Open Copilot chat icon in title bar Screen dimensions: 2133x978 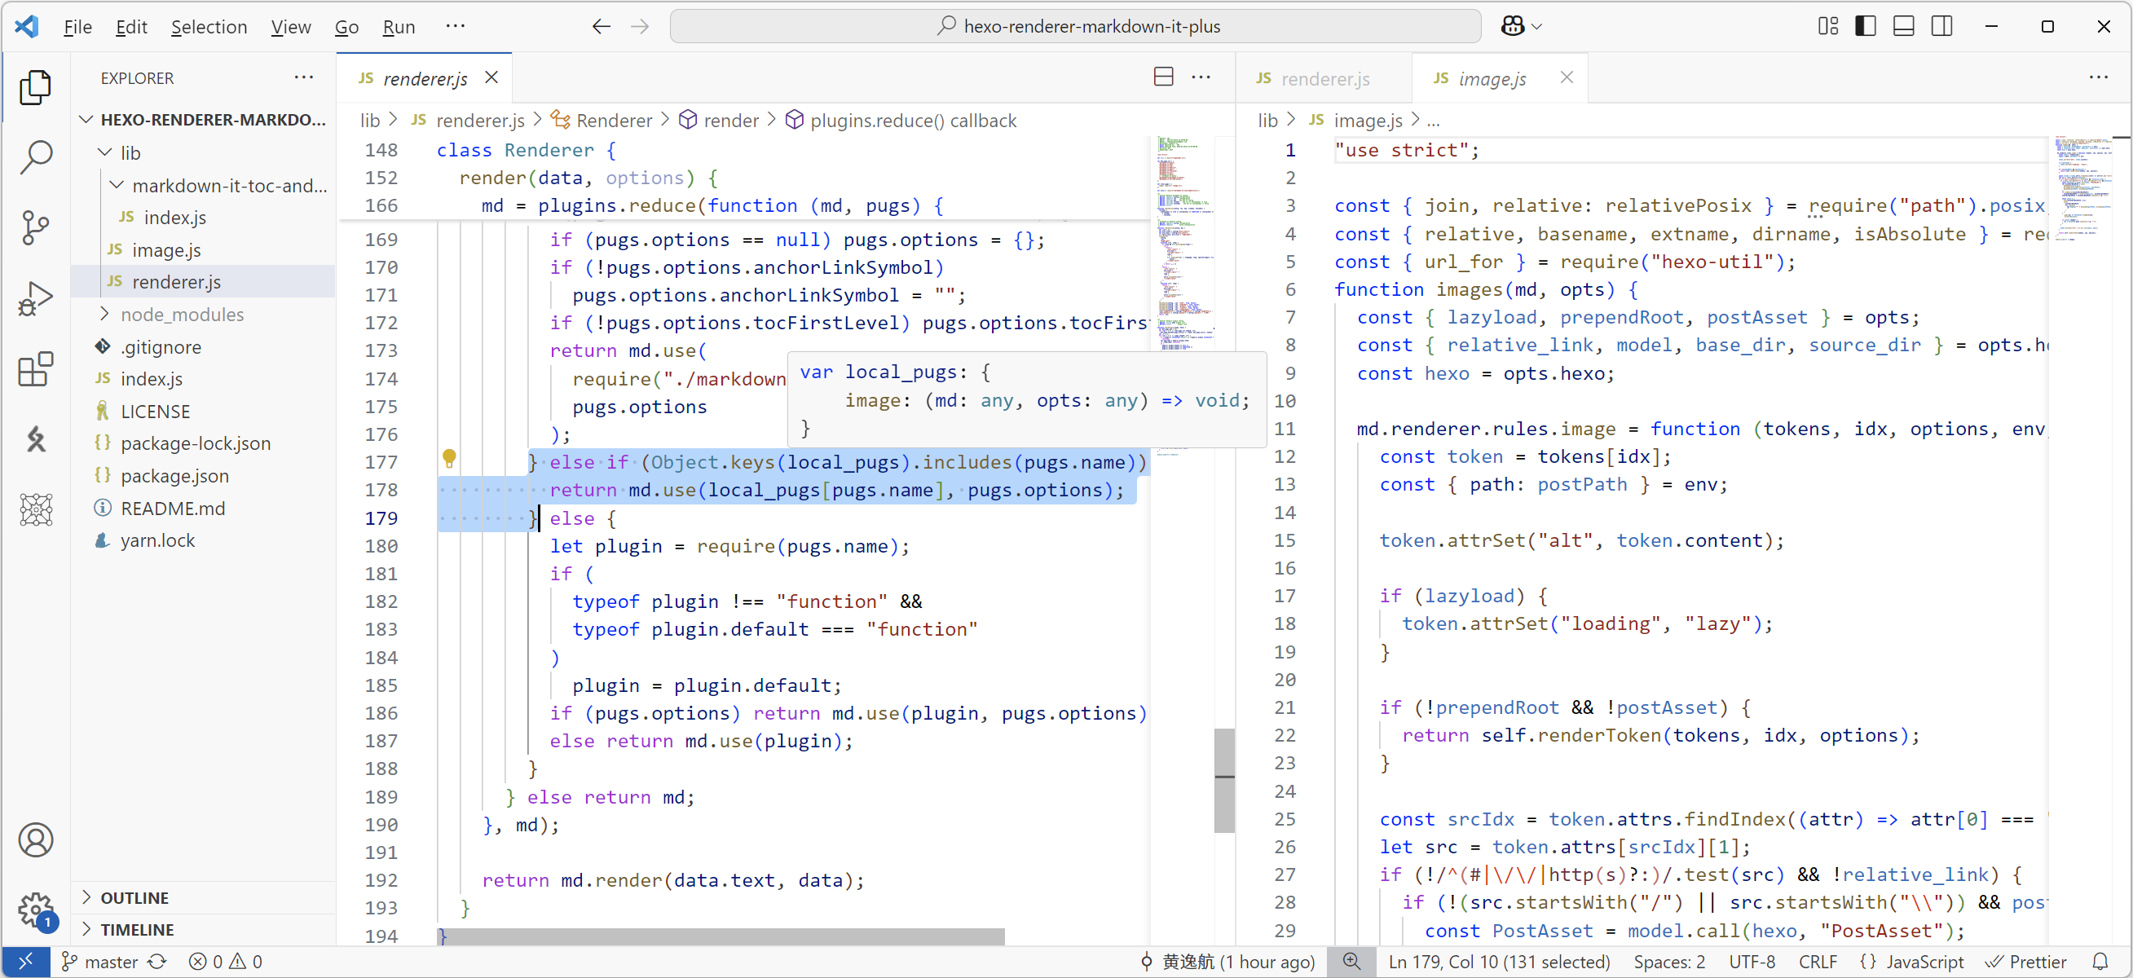coord(1513,27)
